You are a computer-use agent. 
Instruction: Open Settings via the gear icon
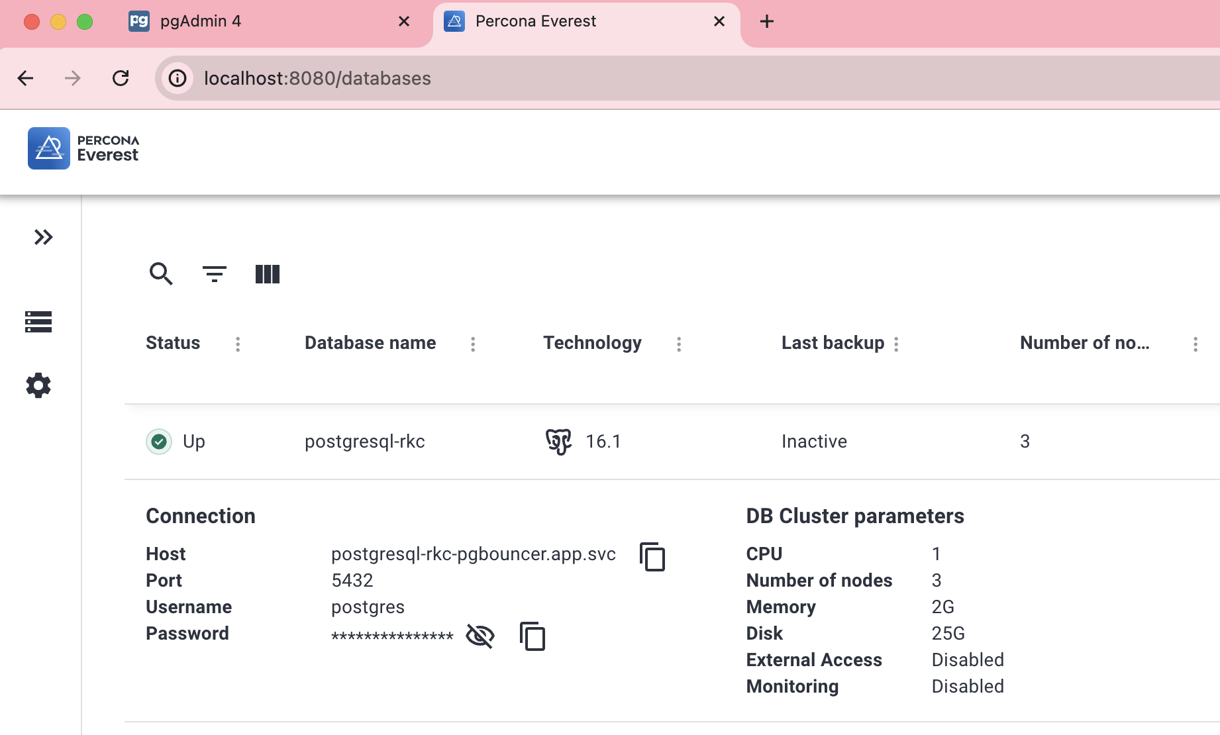(x=38, y=385)
